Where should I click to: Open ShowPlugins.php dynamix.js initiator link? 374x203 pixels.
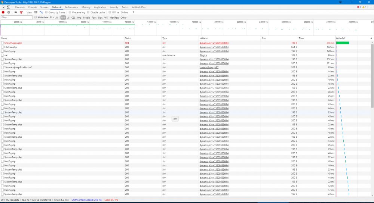[214, 43]
